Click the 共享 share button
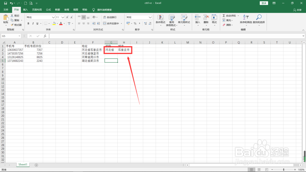The width and height of the screenshot is (306, 172). 297,10
